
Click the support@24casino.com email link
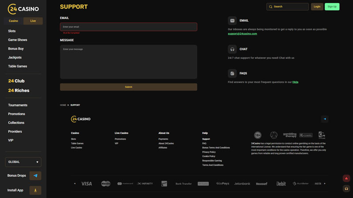[x=242, y=33]
